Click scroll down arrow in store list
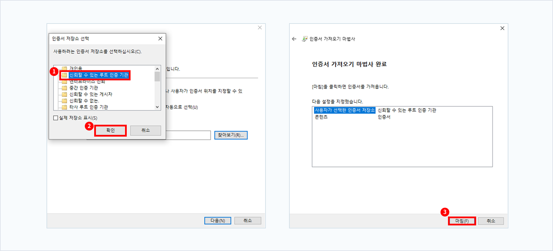This screenshot has width=553, height=251. 157,107
